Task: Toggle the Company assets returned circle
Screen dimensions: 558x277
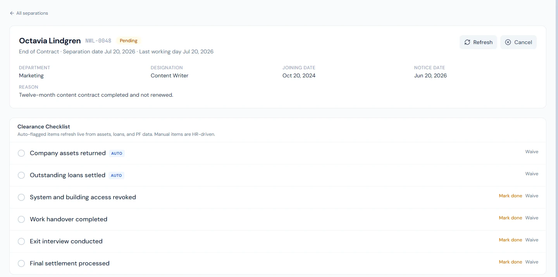Action: [x=21, y=153]
